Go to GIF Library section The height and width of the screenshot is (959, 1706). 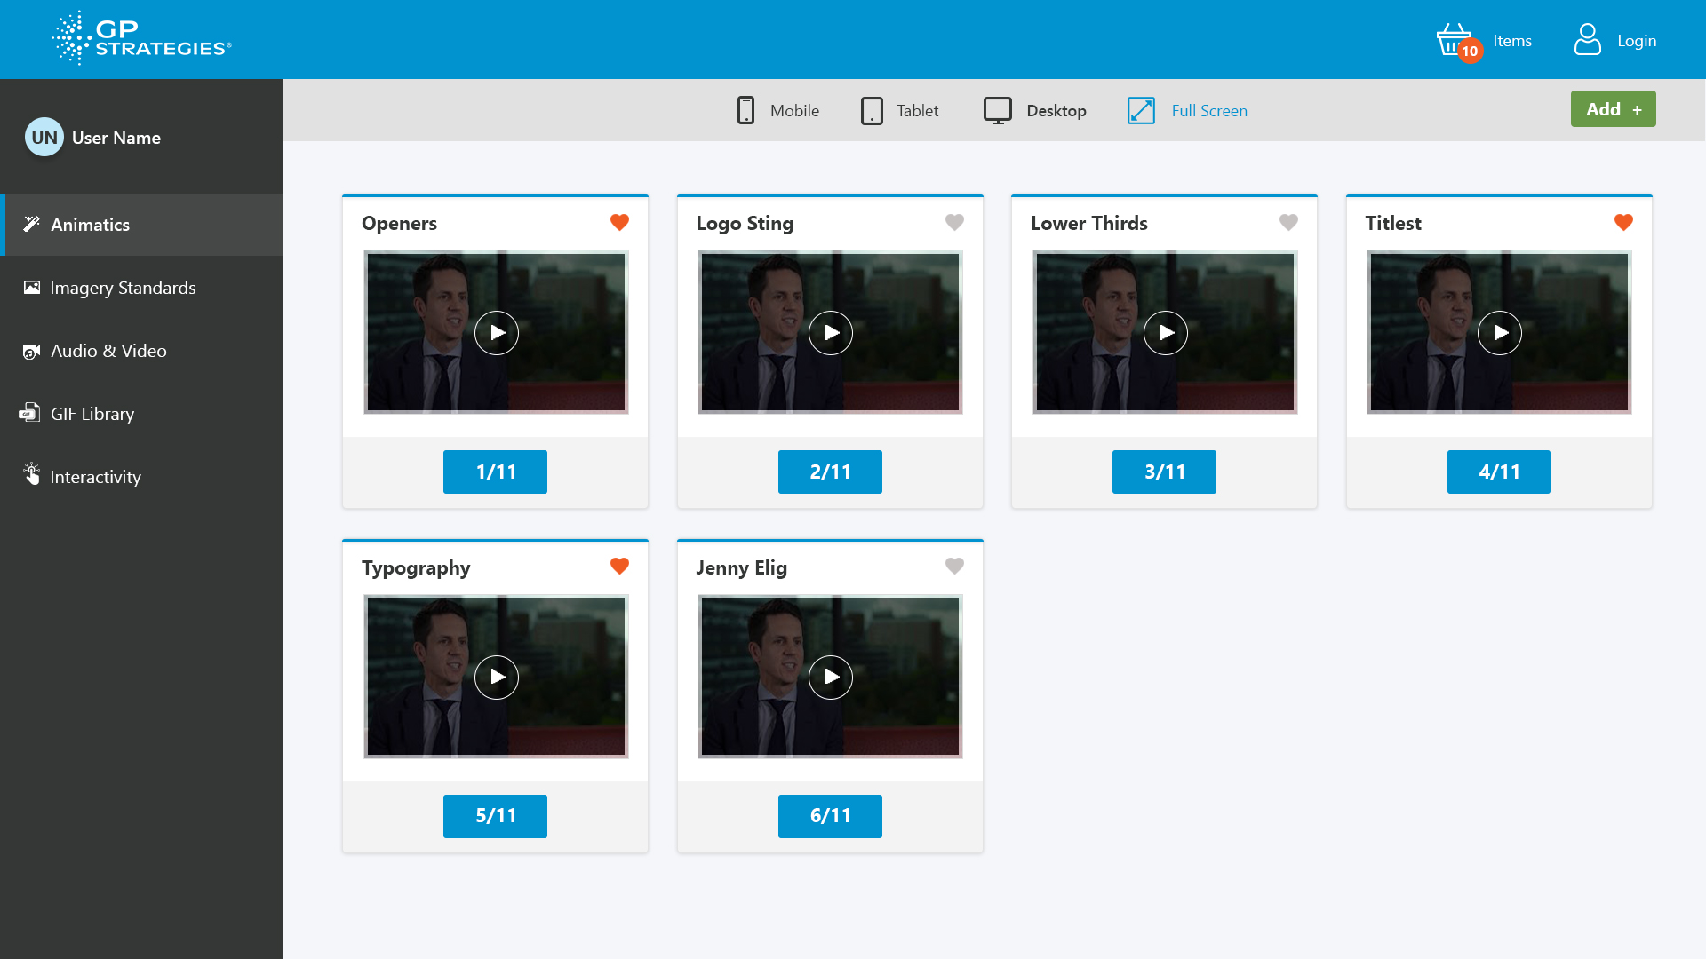click(92, 414)
